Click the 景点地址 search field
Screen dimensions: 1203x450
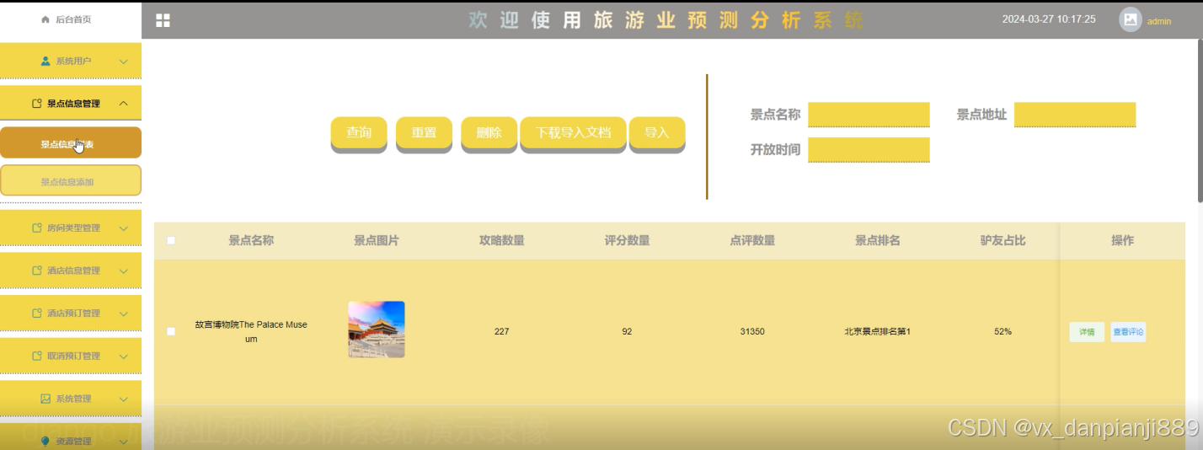point(1075,115)
